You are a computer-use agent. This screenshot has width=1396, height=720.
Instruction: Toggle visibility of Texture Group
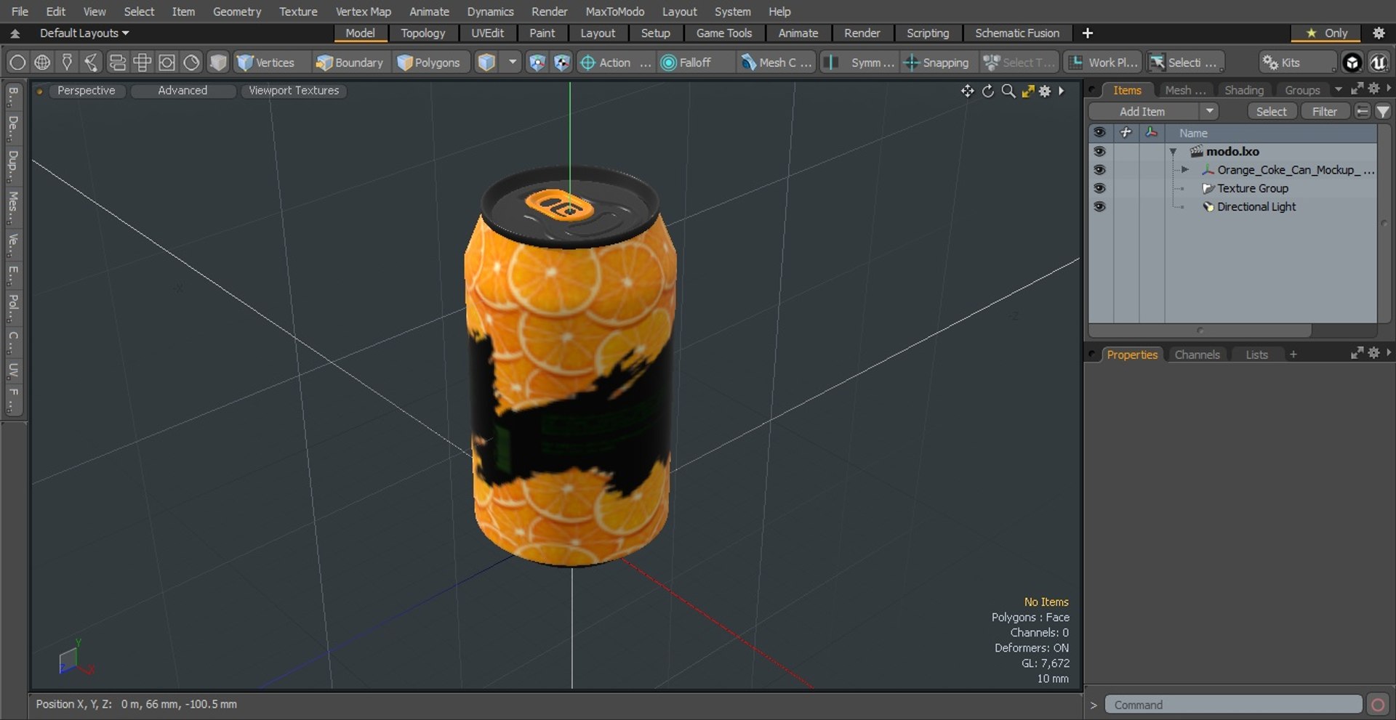click(x=1099, y=188)
